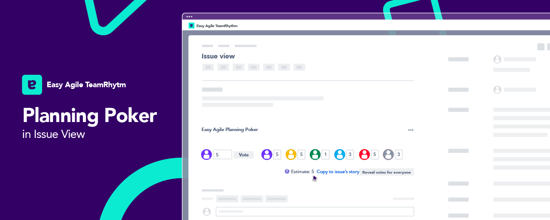Select the purple voter avatar showing 5
This screenshot has width=550, height=220.
[267, 155]
